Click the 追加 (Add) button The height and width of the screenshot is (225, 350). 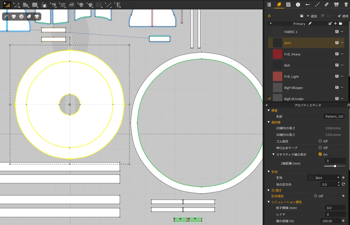pyautogui.click(x=312, y=16)
